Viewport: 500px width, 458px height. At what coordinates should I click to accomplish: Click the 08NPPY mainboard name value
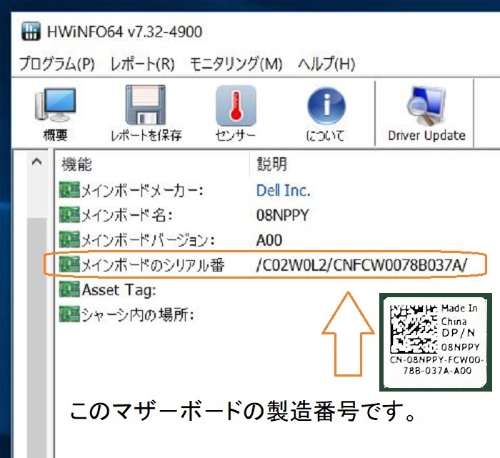[283, 215]
